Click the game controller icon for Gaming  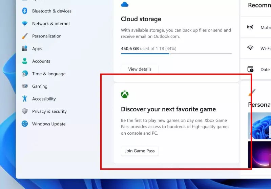(x=25, y=86)
